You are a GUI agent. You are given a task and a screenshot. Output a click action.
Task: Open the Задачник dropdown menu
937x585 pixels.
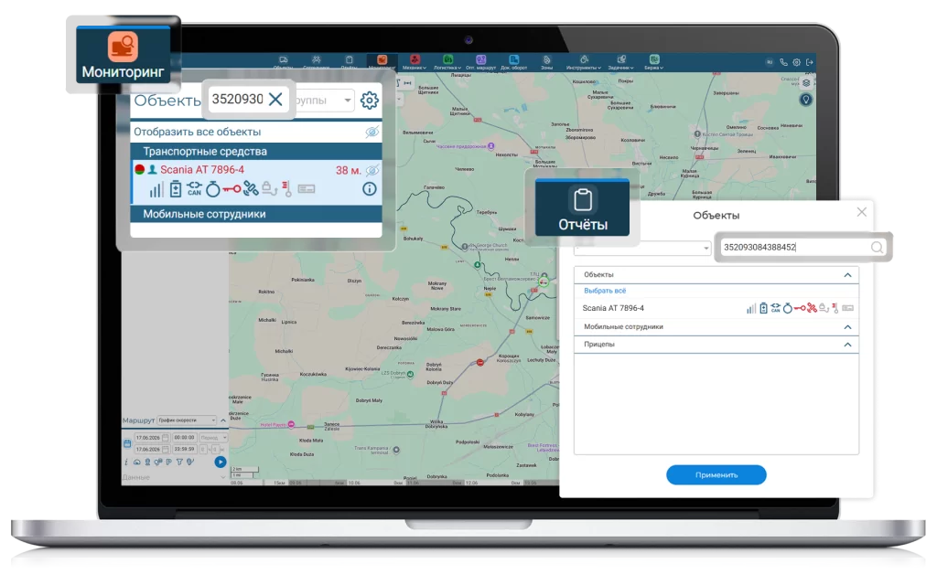pyautogui.click(x=621, y=62)
